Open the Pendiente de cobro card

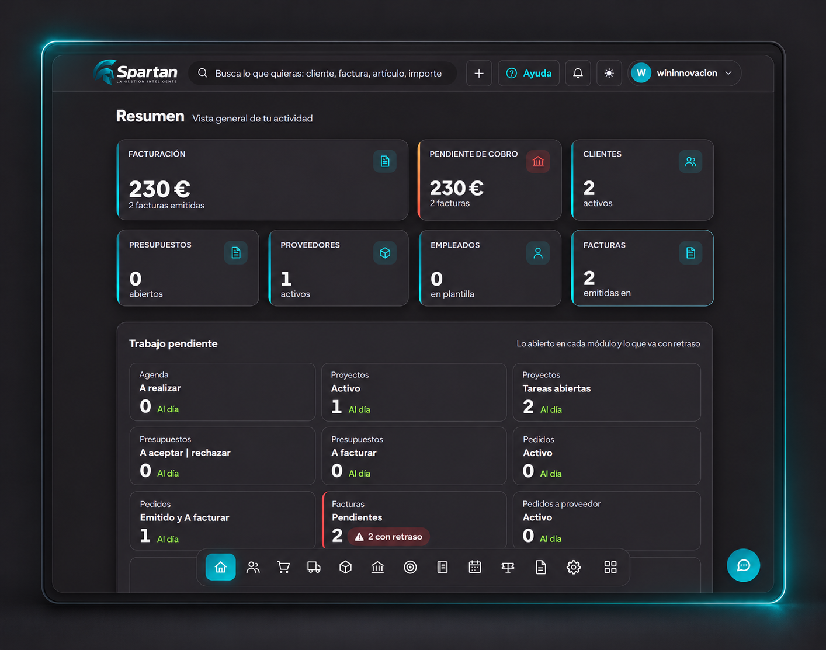(490, 180)
